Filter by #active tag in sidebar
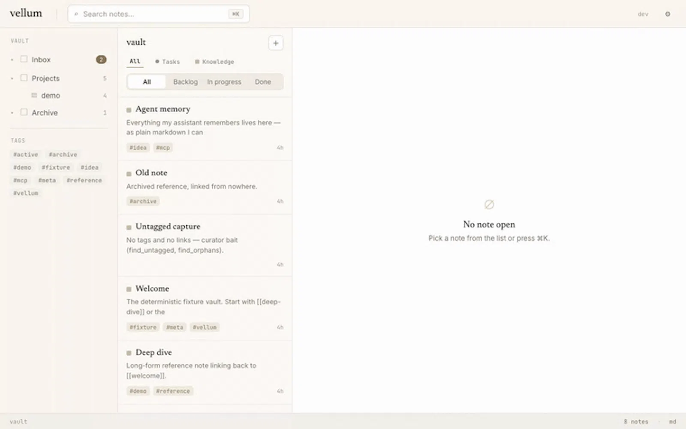The height and width of the screenshot is (429, 686). click(26, 154)
